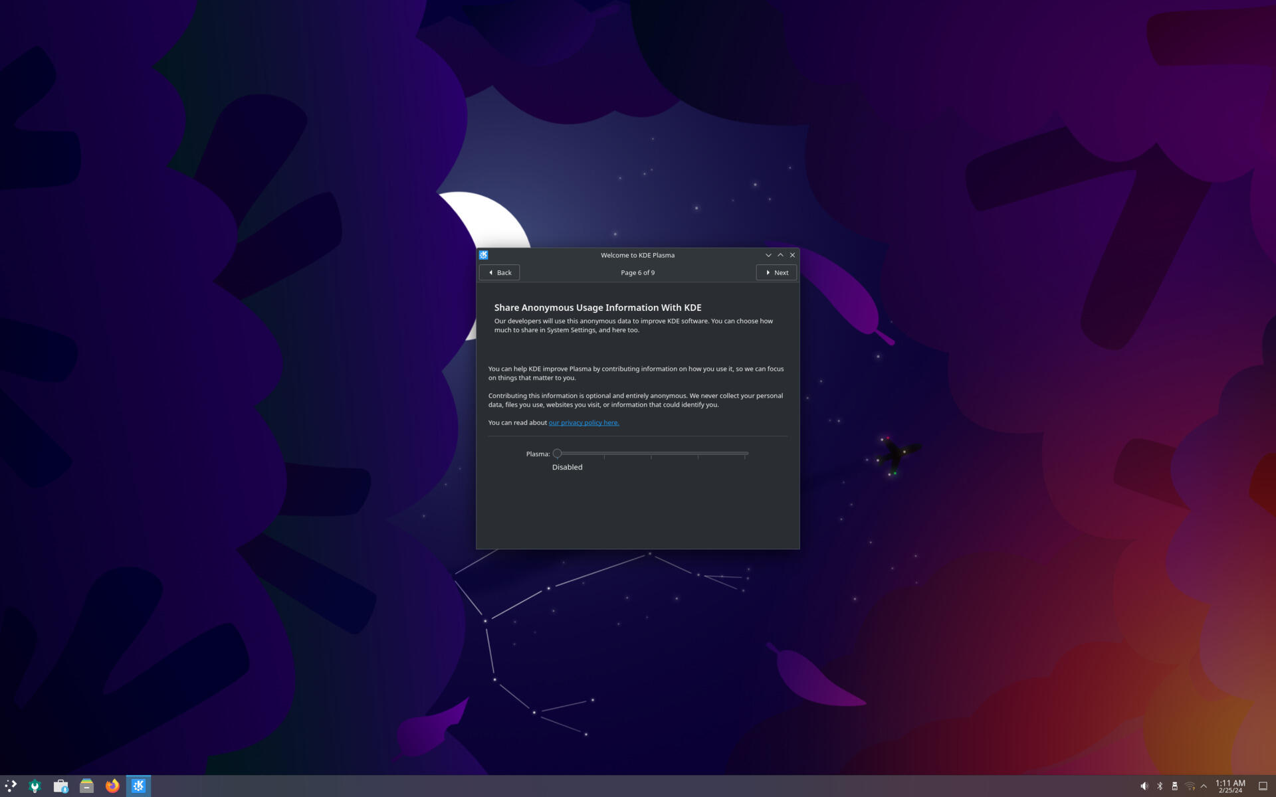
Task: Close the Welcome to KDE Plasma window
Action: coord(792,255)
